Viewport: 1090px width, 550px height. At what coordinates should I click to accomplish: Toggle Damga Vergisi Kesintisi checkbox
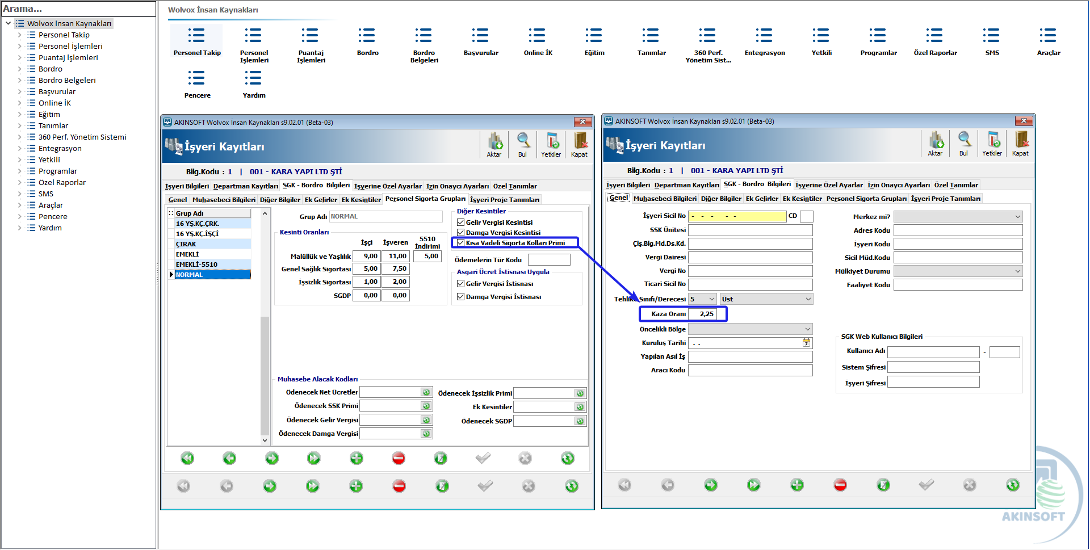tap(461, 233)
